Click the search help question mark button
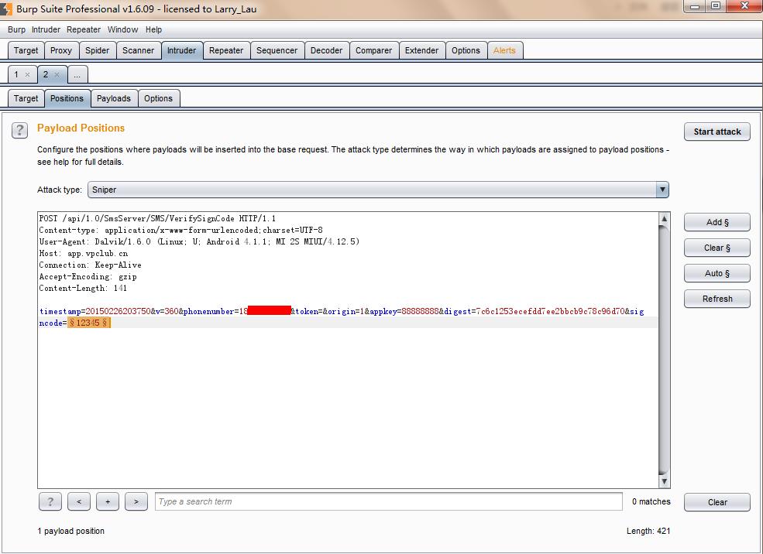763x554 pixels. click(50, 501)
